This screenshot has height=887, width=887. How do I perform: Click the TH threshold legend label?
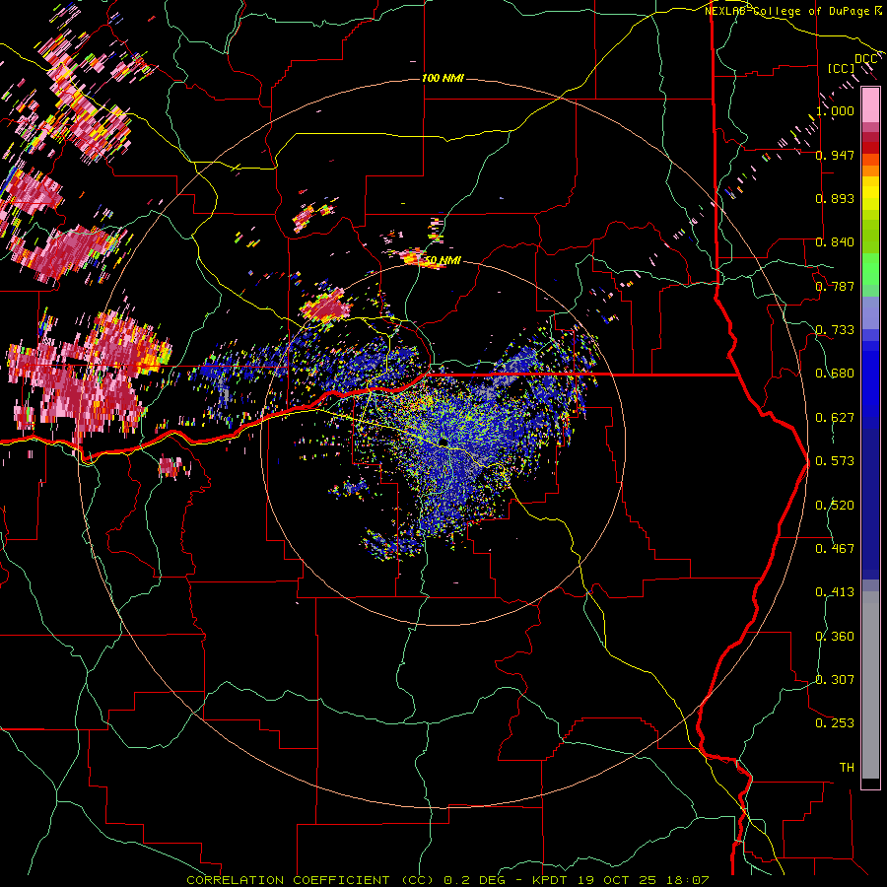point(847,768)
